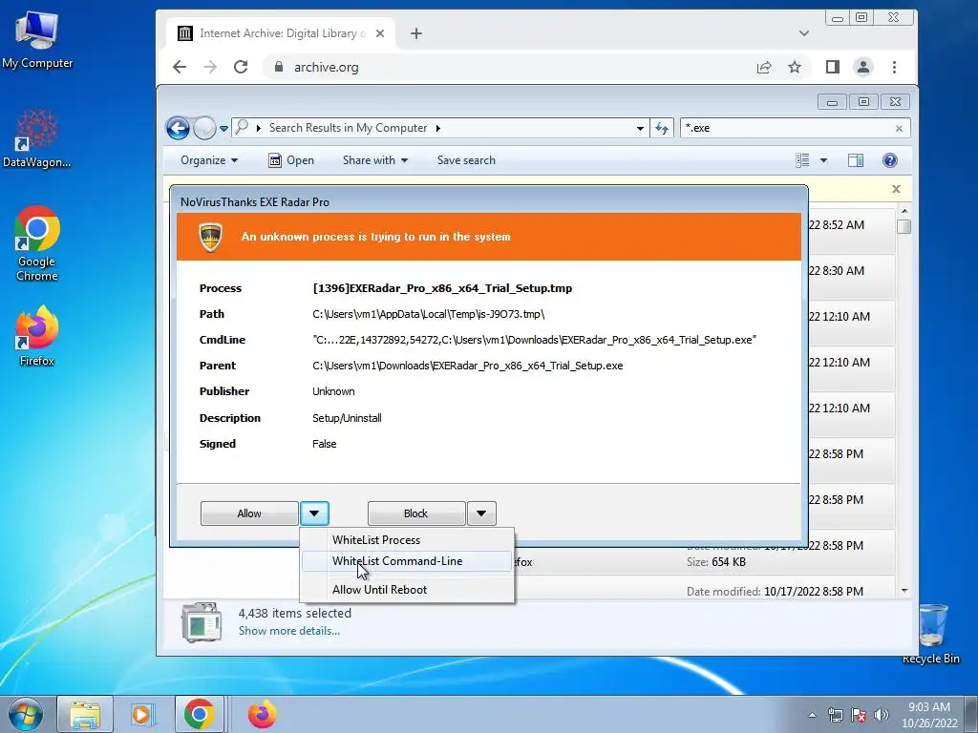This screenshot has height=733, width=978.
Task: Open the volume speaker icon
Action: click(881, 715)
